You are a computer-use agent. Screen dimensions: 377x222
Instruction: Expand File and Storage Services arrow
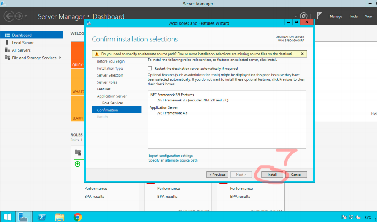60,58
